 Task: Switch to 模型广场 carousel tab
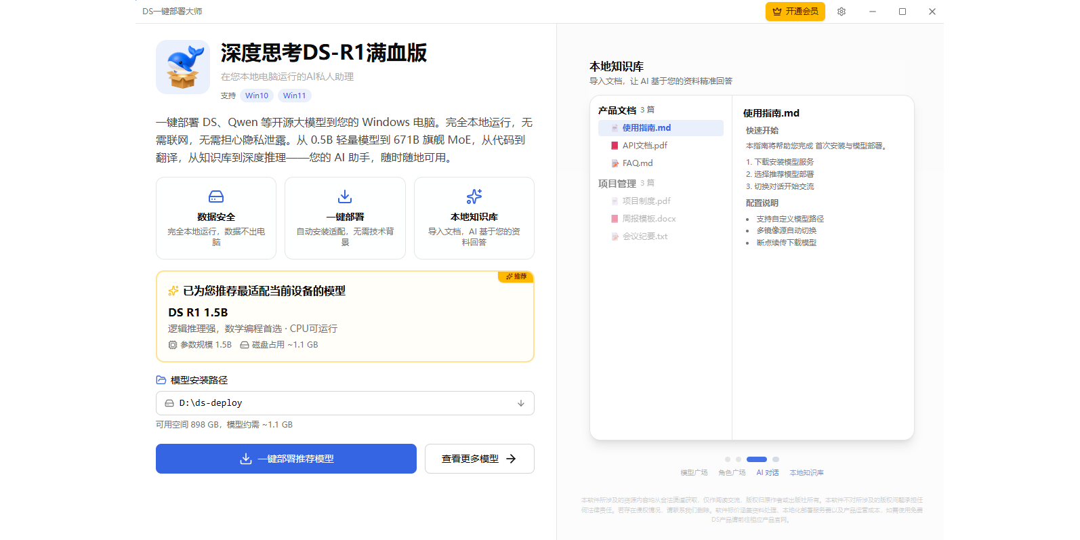[x=694, y=473]
